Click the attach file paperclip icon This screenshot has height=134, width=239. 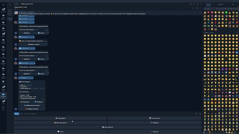coord(22,114)
